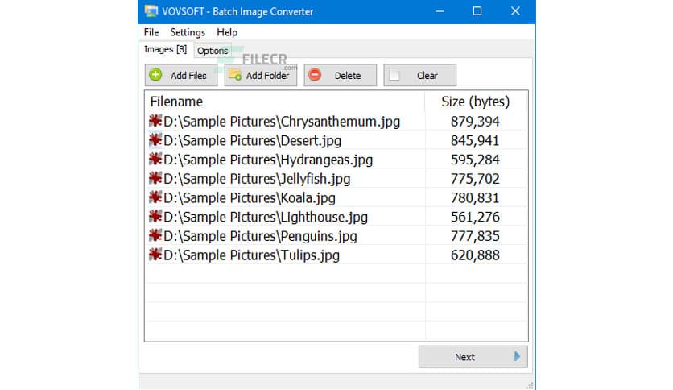
Task: Click the Clear button label
Action: tap(427, 76)
